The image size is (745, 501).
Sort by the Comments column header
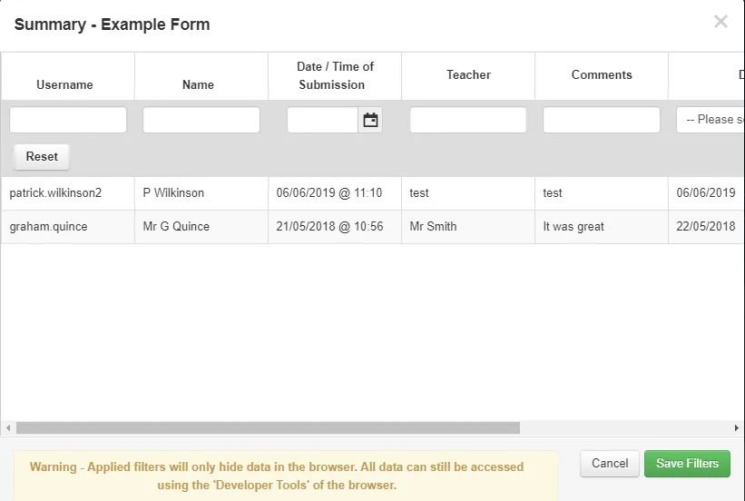(x=602, y=75)
